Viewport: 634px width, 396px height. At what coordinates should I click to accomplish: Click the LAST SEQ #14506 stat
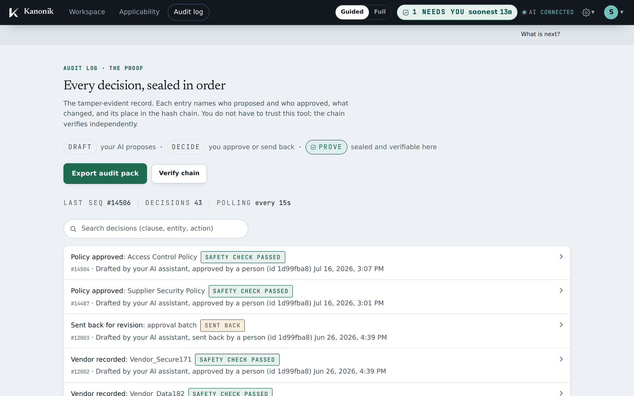[x=97, y=203]
